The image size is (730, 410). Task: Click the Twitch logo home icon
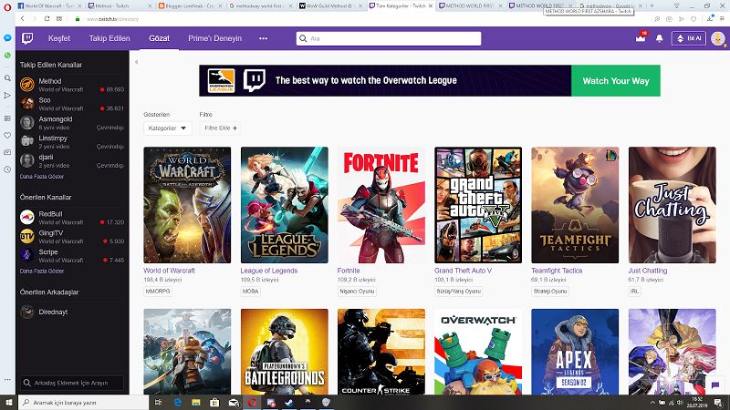point(27,38)
